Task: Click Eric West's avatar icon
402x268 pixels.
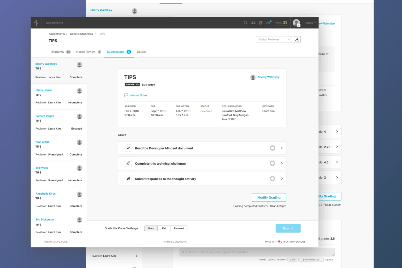Action: 79,168
